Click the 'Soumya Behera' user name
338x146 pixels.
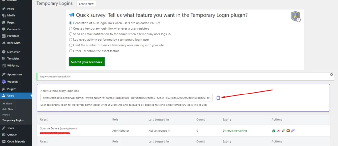[50, 128]
